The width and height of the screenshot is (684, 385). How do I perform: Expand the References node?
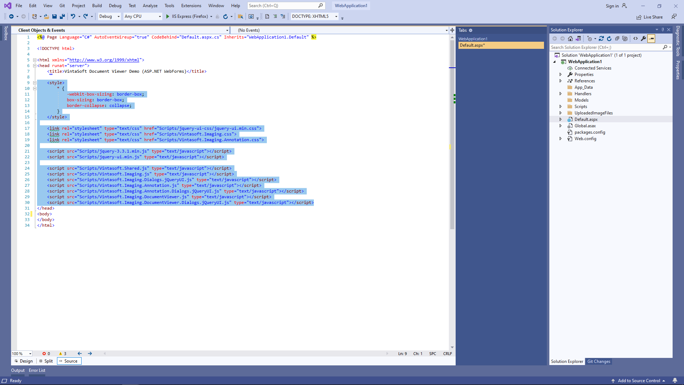tap(561, 81)
